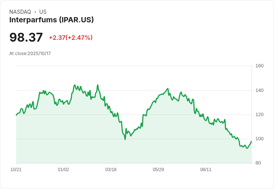
Task: Click the NASDAQ exchange label
Action: (x=20, y=12)
